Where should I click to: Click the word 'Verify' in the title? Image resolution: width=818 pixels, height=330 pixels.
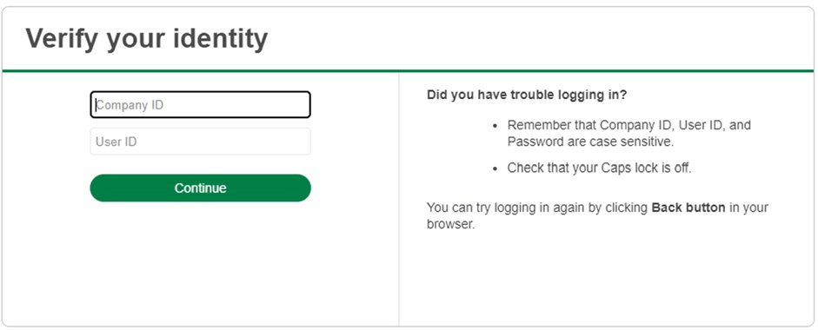coord(62,39)
